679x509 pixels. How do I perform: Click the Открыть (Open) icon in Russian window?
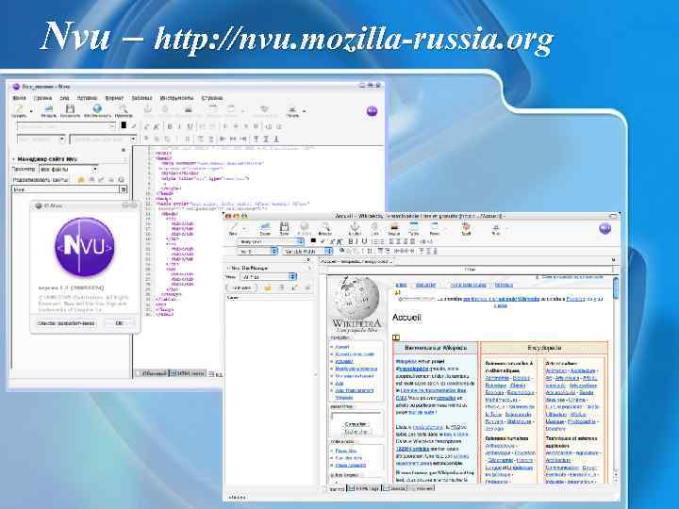[48, 111]
